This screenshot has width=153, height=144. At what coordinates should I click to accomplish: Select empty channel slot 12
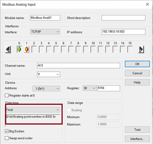tap(108, 49)
